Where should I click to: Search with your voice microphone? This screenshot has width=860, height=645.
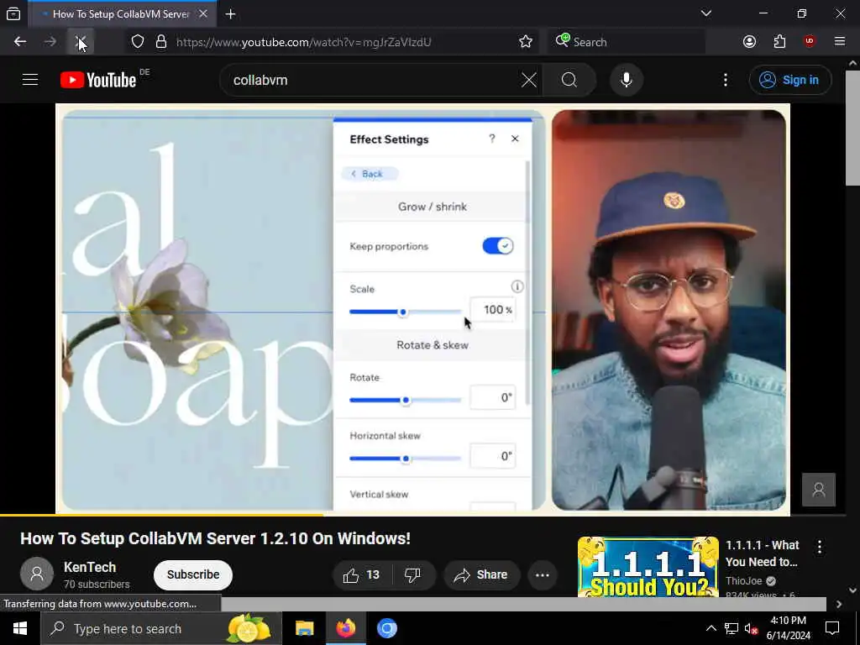pos(626,80)
